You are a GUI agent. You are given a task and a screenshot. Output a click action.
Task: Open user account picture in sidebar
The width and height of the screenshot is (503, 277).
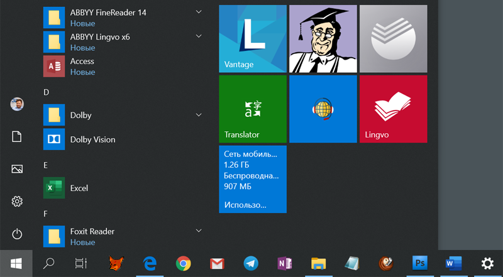tap(17, 104)
